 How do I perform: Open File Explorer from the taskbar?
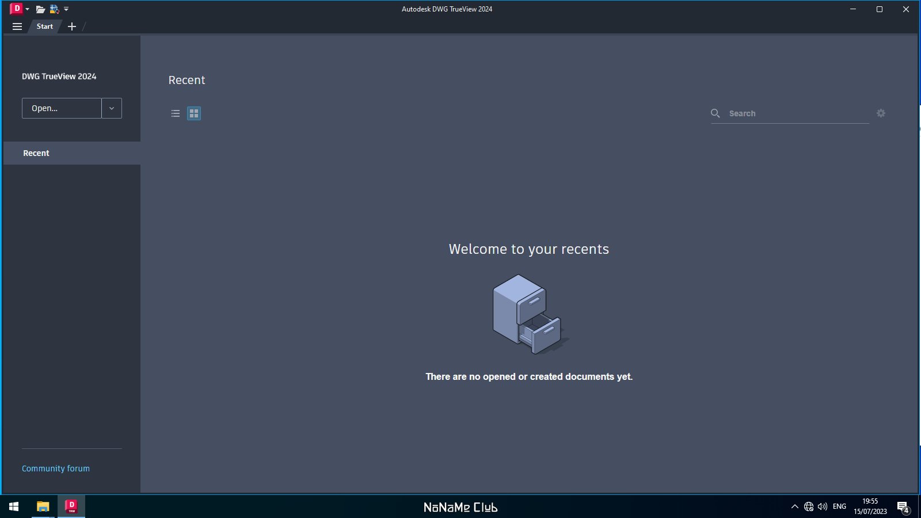[43, 506]
